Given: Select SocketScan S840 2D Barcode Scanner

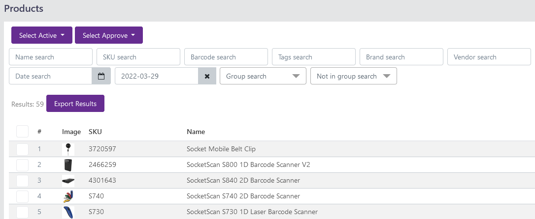Looking at the screenshot, I should [x=243, y=181].
